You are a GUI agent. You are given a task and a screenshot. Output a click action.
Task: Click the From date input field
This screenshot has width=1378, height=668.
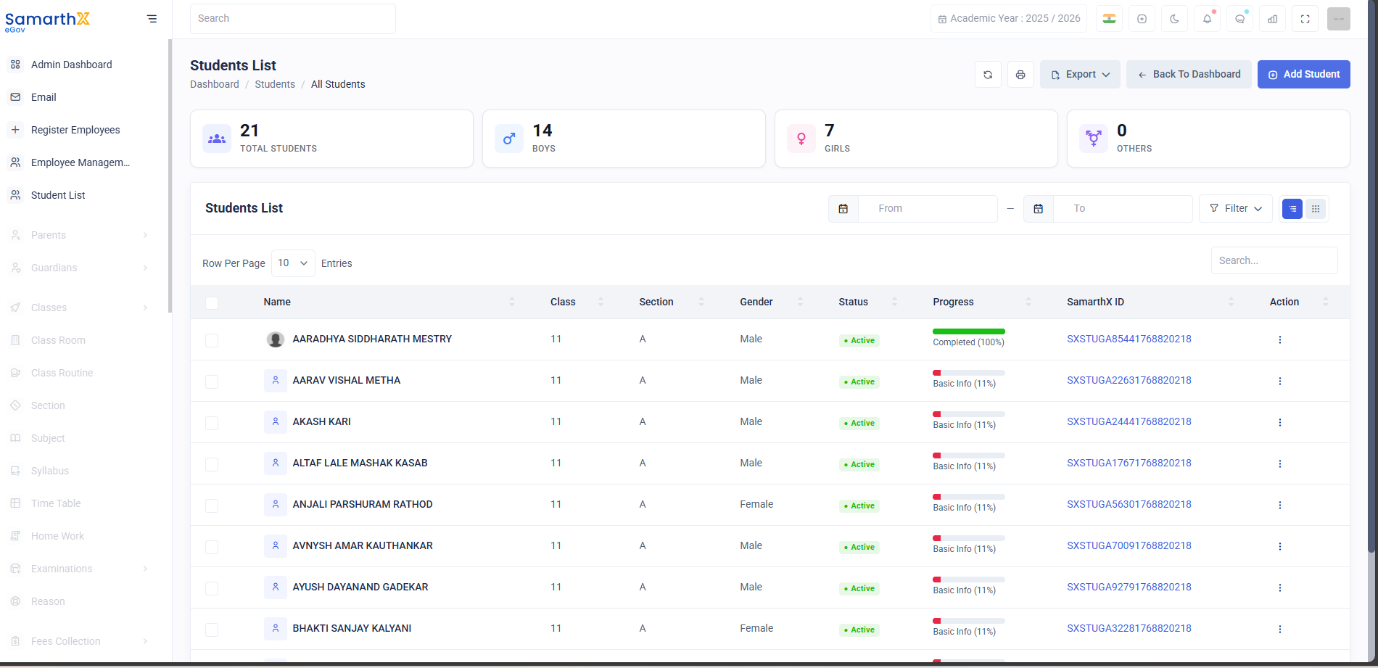pos(928,209)
